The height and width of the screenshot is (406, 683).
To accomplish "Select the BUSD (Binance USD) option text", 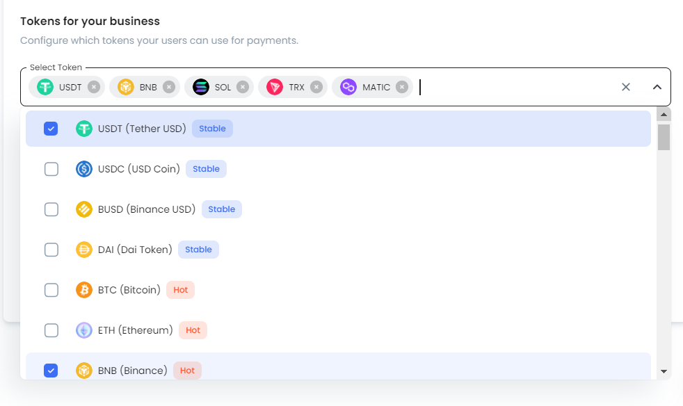I will (147, 209).
